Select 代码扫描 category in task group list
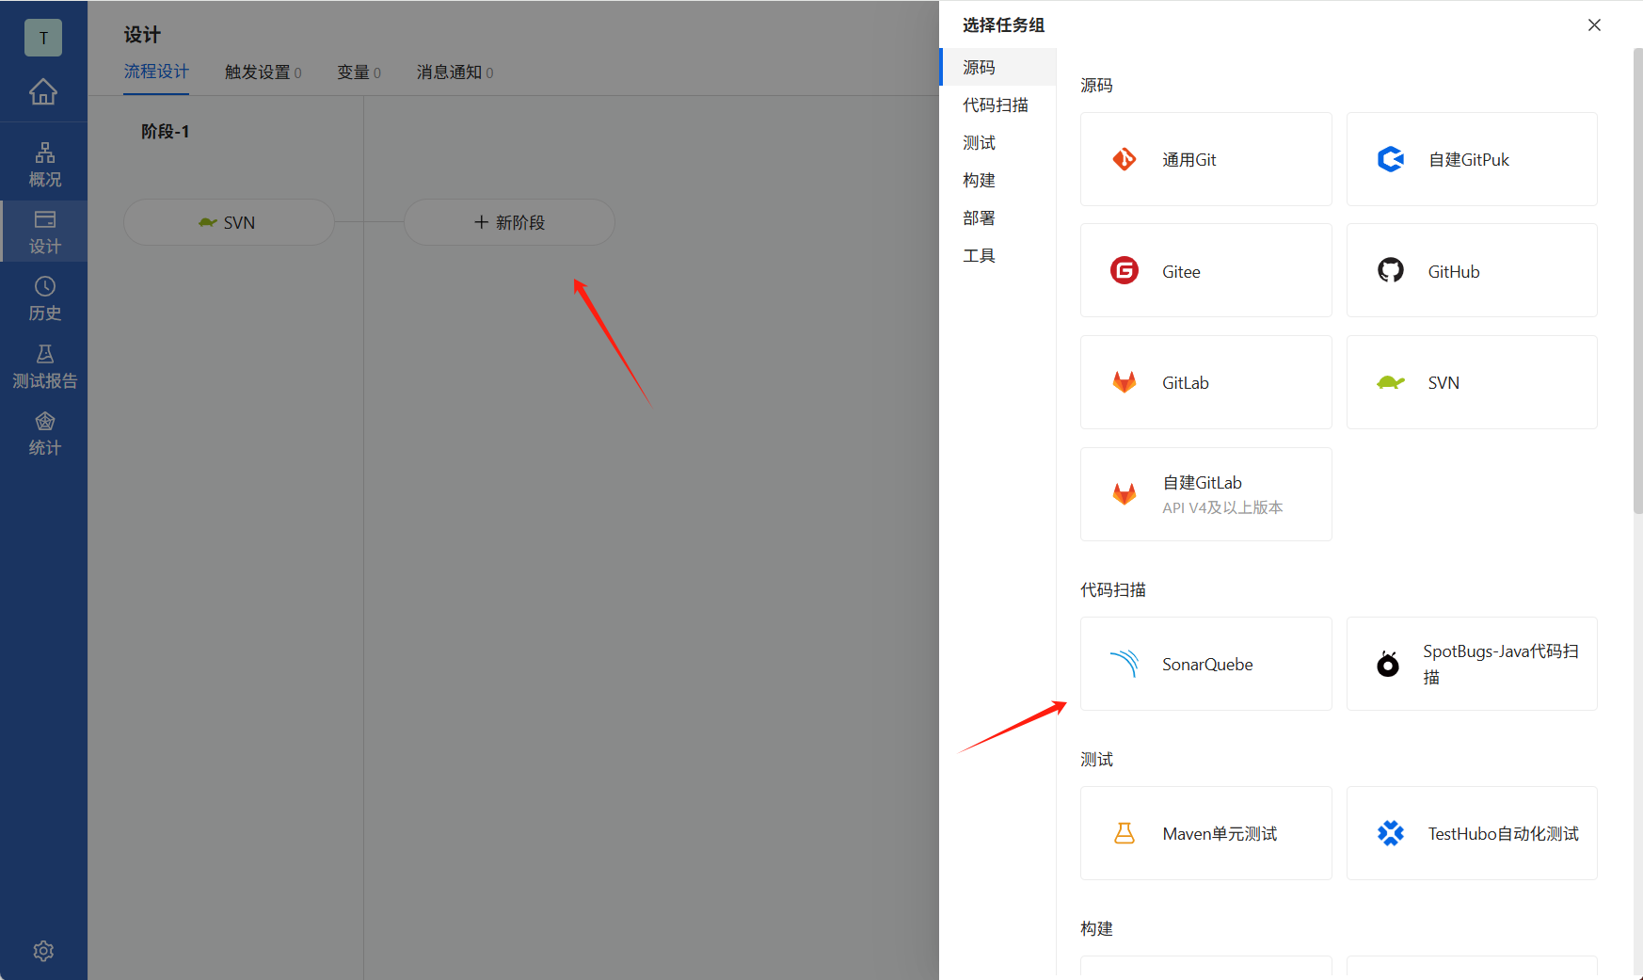Image resolution: width=1643 pixels, height=980 pixels. click(998, 104)
